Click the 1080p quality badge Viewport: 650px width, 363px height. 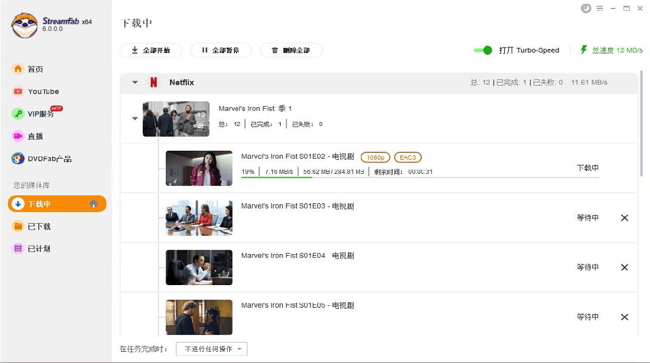click(376, 158)
